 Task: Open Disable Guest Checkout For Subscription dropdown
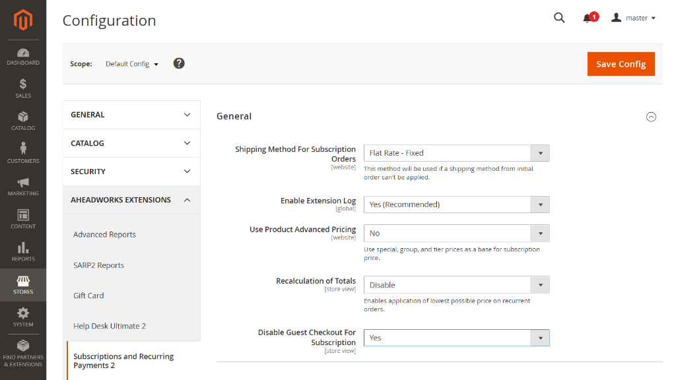pyautogui.click(x=457, y=338)
